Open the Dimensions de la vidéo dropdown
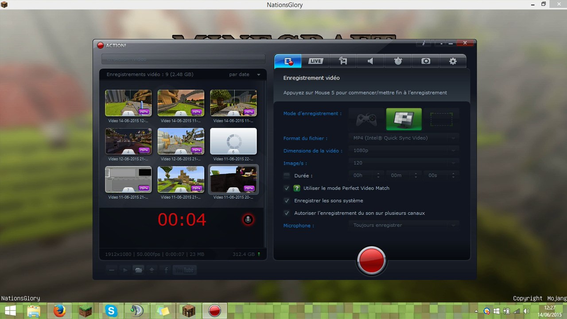The height and width of the screenshot is (319, 567). click(403, 151)
